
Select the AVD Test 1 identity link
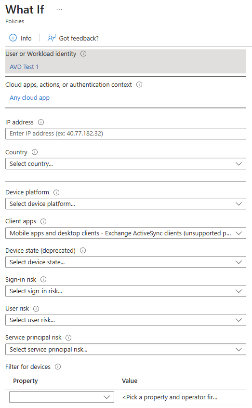(24, 67)
